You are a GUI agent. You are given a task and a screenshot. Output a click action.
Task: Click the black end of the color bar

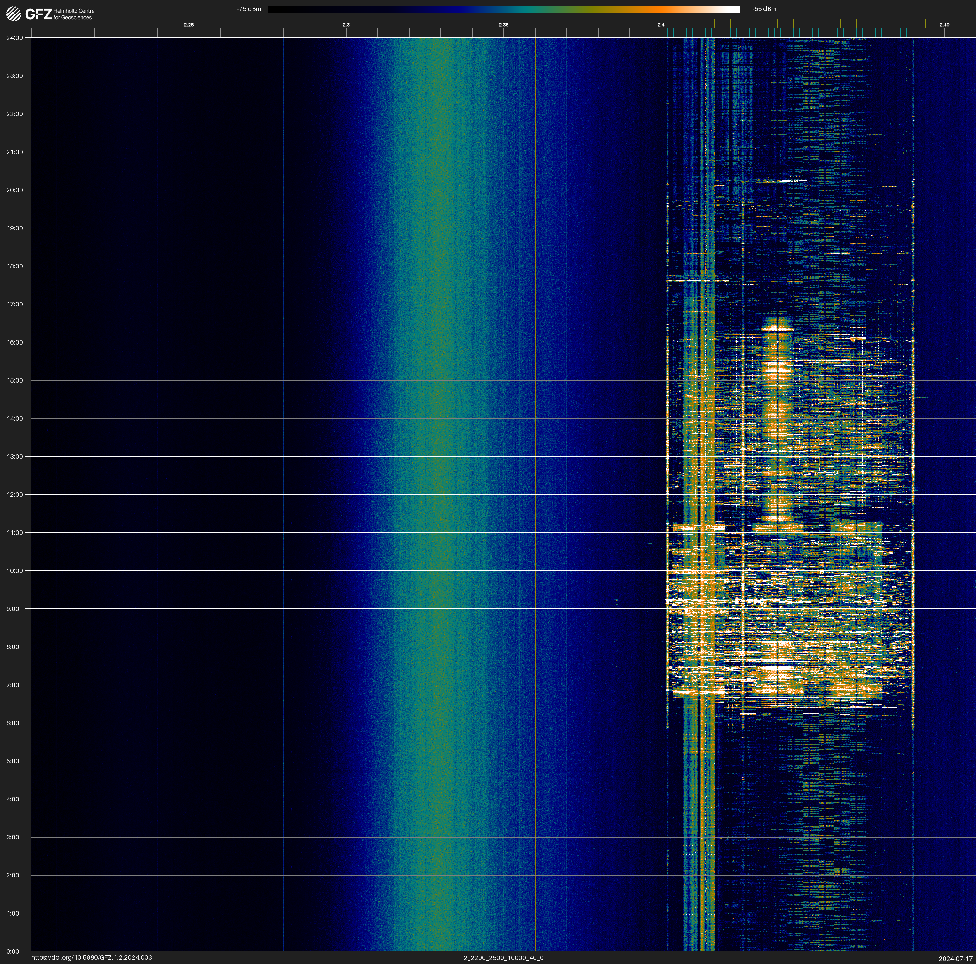(275, 9)
